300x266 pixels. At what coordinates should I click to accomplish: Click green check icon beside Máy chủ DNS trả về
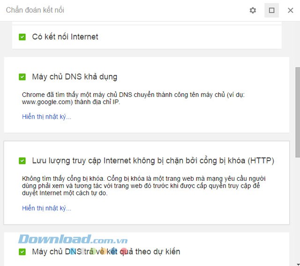tap(22, 251)
